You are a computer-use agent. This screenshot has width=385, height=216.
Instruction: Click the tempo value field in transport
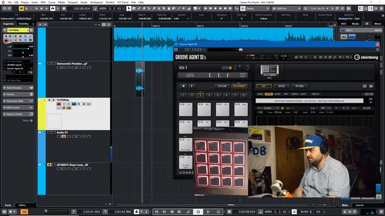point(305,212)
